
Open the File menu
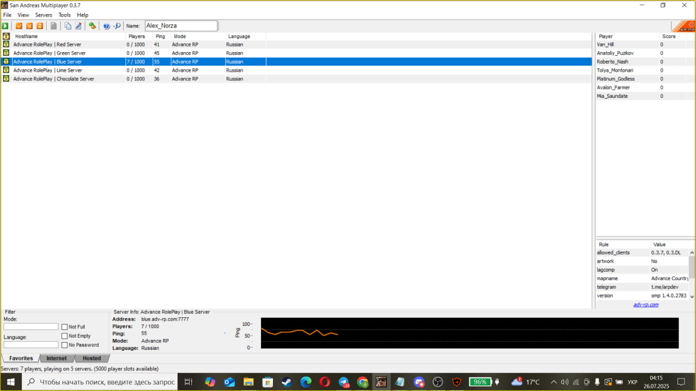pyautogui.click(x=7, y=15)
